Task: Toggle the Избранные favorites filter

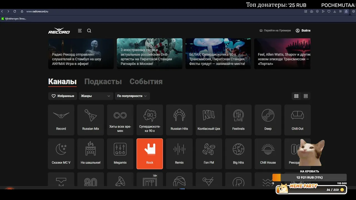Action: pos(63,96)
